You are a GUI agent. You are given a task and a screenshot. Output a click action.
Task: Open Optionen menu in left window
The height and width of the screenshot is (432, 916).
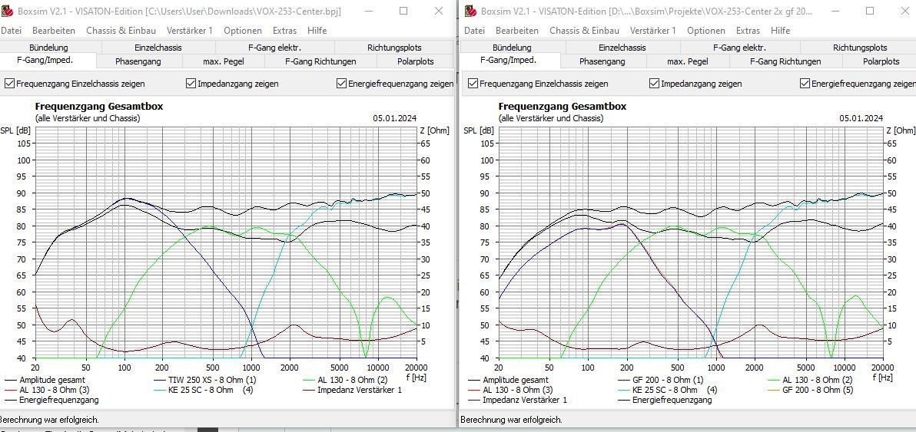[x=242, y=31]
